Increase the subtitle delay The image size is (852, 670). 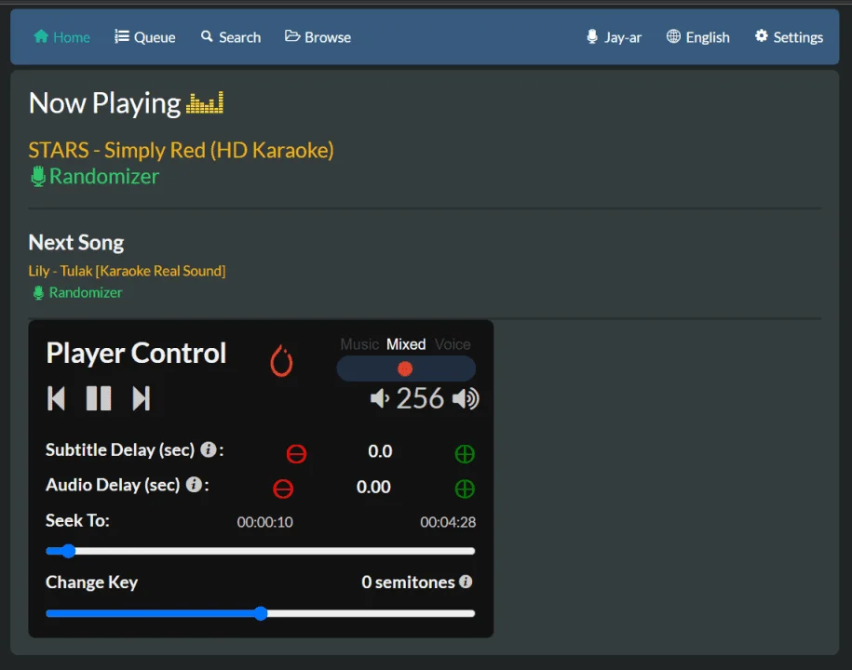[x=465, y=453]
